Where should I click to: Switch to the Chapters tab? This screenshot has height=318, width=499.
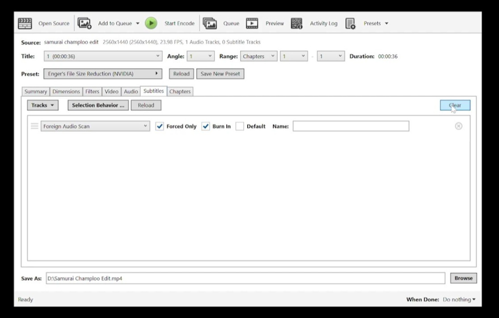pos(180,92)
